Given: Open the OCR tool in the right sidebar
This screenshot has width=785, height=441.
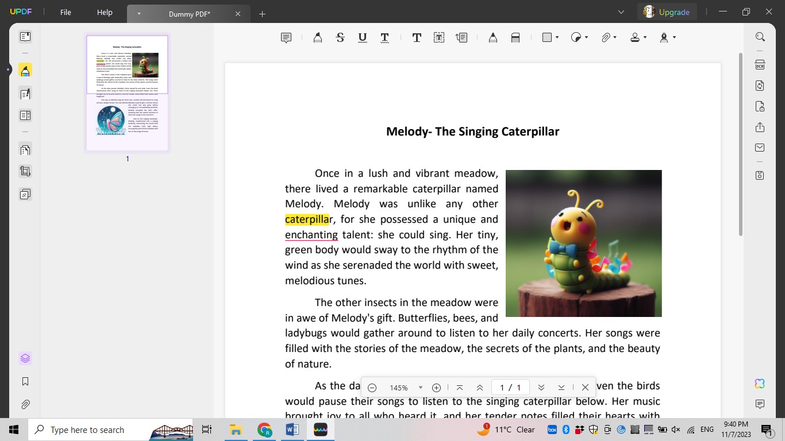Looking at the screenshot, I should tap(760, 65).
